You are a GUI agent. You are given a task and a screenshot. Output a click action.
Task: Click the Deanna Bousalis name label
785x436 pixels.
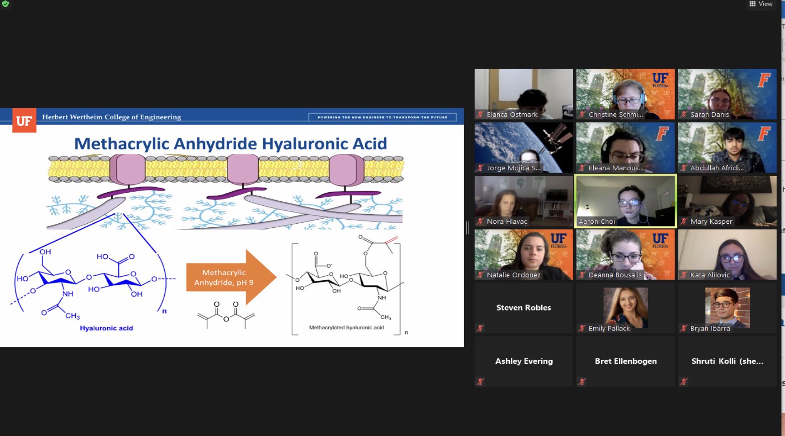click(615, 275)
